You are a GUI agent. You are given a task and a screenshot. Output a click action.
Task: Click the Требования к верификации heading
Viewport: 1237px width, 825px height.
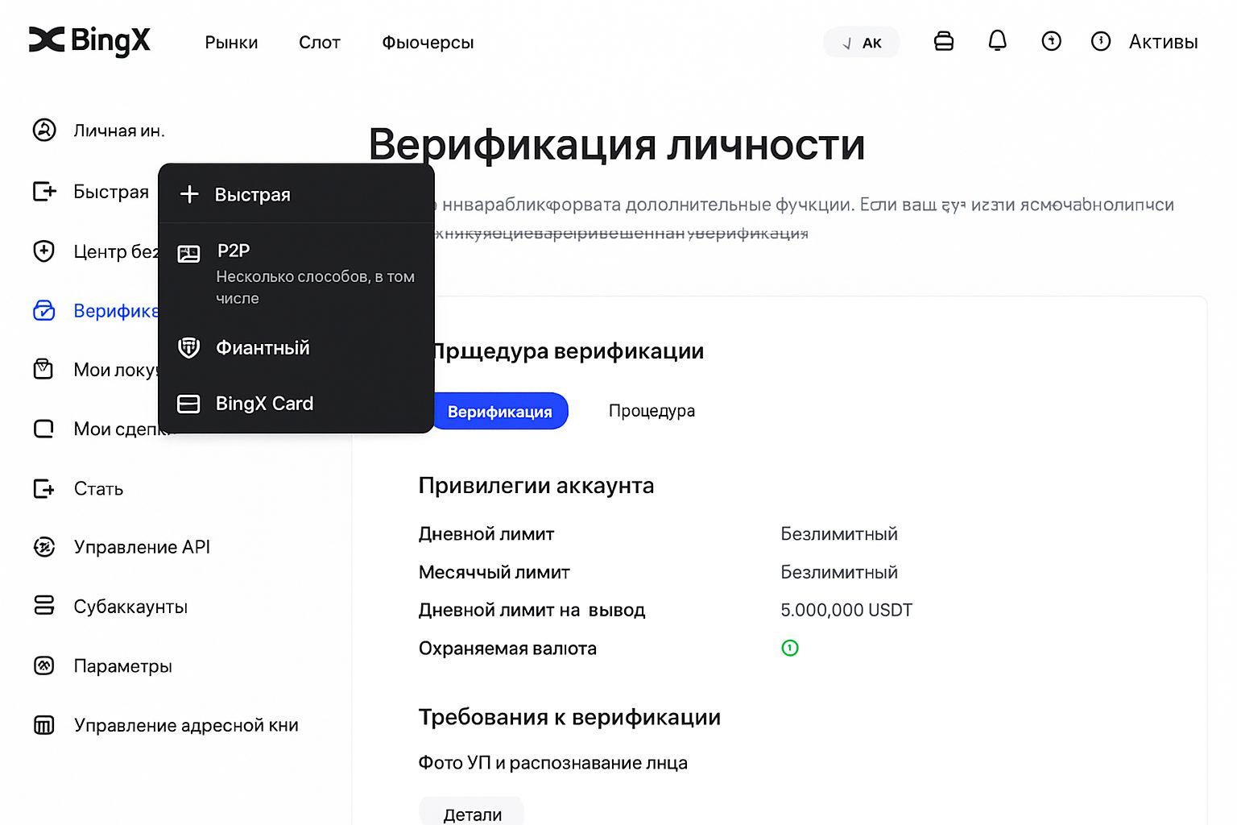click(569, 717)
